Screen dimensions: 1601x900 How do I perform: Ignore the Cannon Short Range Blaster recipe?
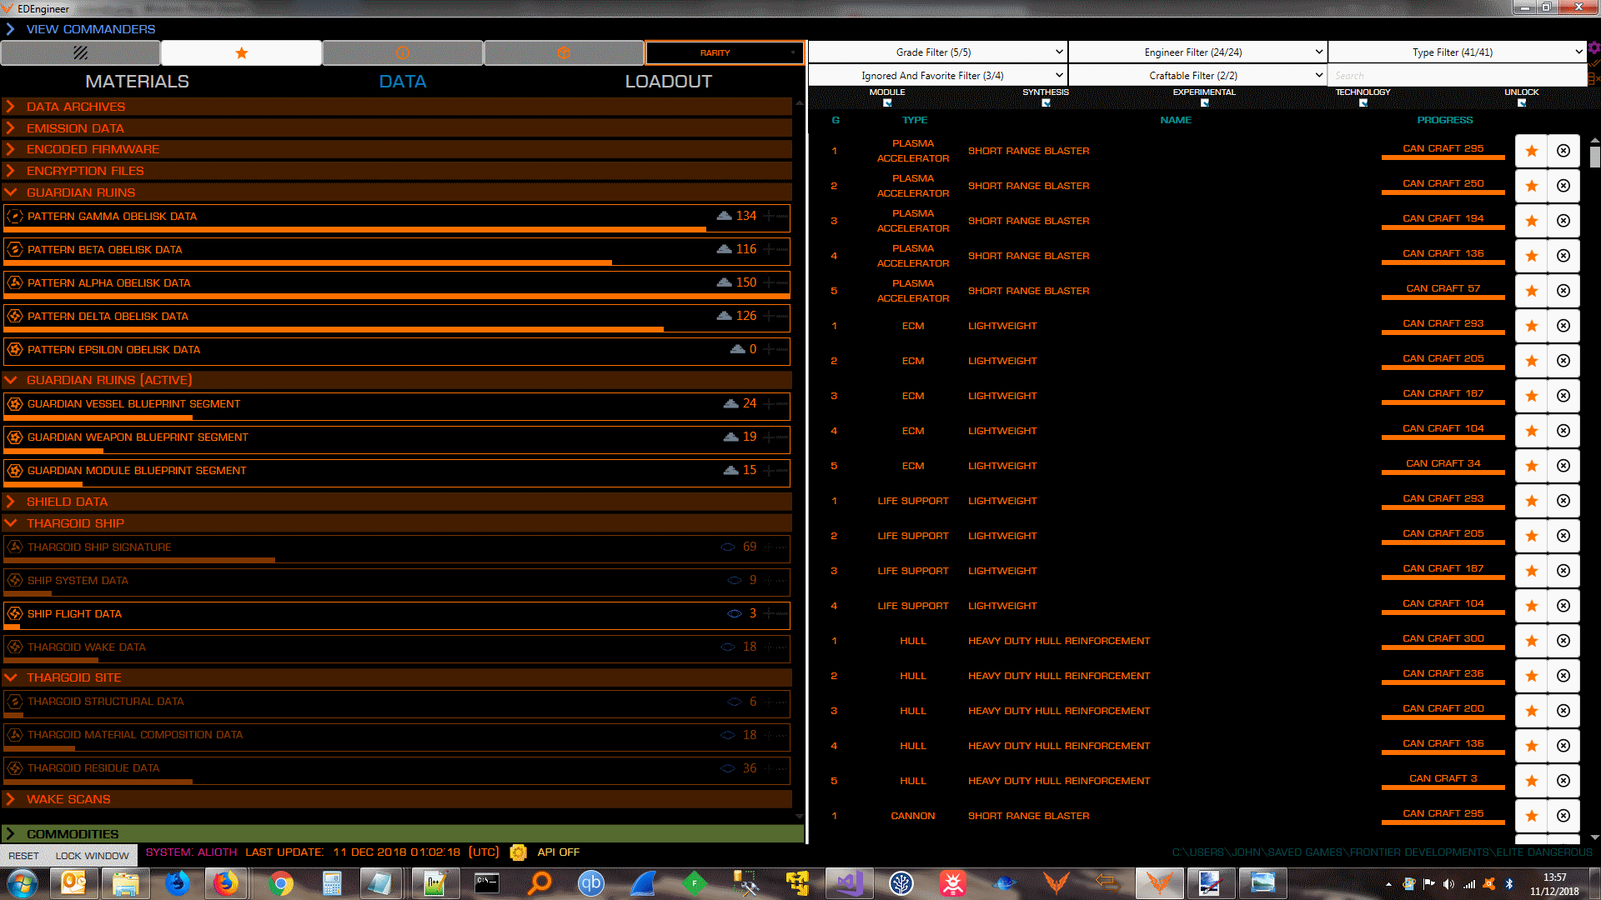click(1563, 816)
